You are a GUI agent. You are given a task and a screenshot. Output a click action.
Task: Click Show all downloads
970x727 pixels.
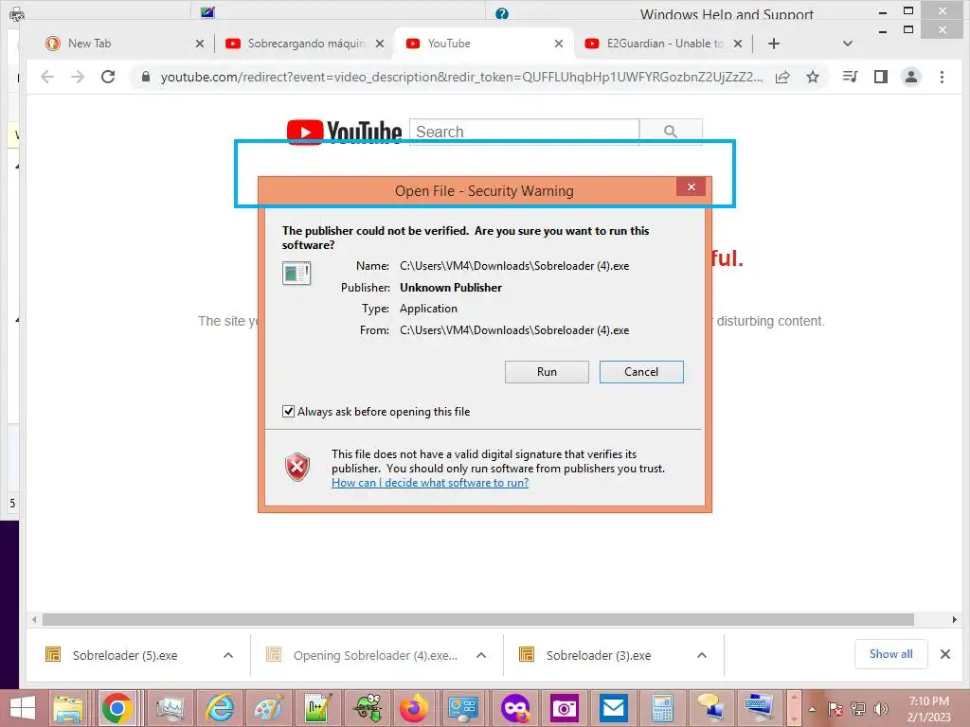tap(890, 654)
